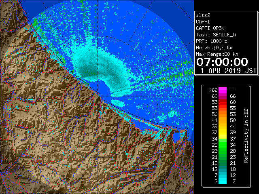Pick the yellow 37–39 dBZ swatch
The height and width of the screenshot is (194, 259).
(x=223, y=133)
